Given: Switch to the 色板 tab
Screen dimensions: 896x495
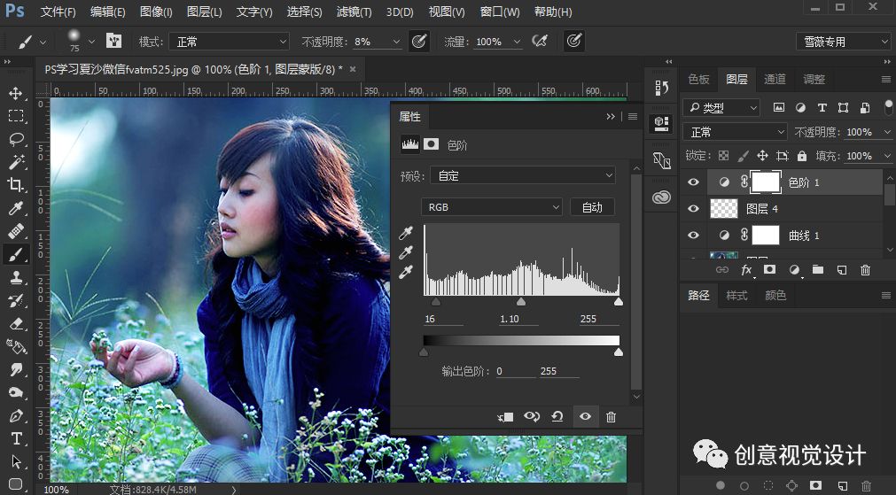Looking at the screenshot, I should (698, 80).
